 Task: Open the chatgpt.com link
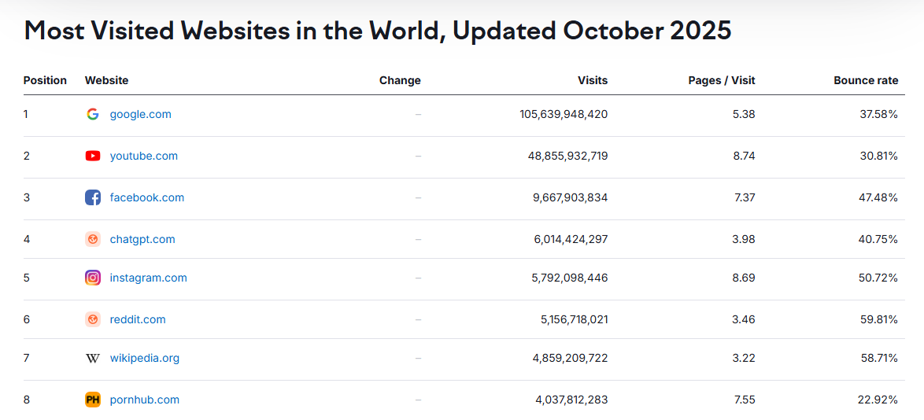click(x=142, y=239)
